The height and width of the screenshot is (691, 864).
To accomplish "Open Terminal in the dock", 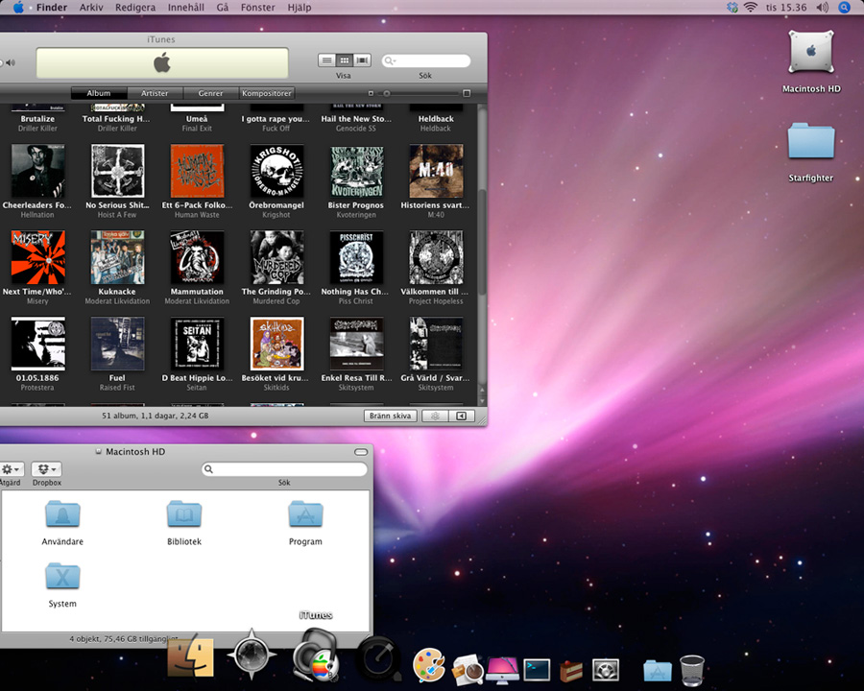I will (536, 669).
